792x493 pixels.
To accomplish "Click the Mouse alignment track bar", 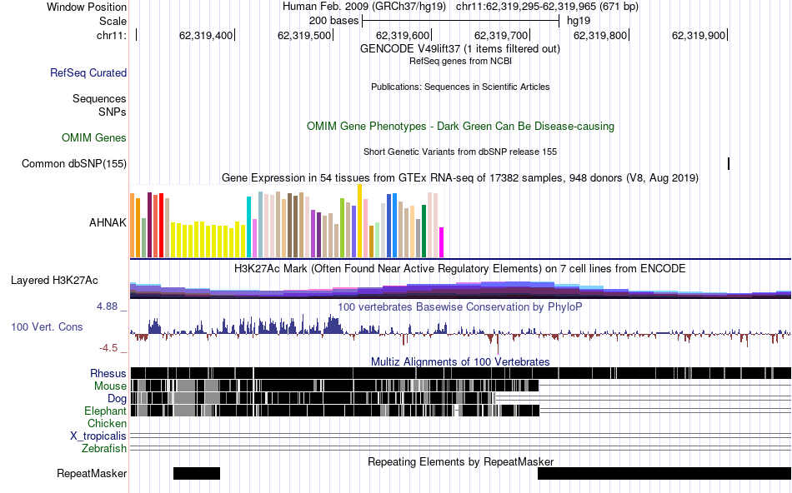I will 334,386.
